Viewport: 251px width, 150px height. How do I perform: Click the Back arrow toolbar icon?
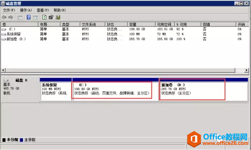click(x=4, y=17)
